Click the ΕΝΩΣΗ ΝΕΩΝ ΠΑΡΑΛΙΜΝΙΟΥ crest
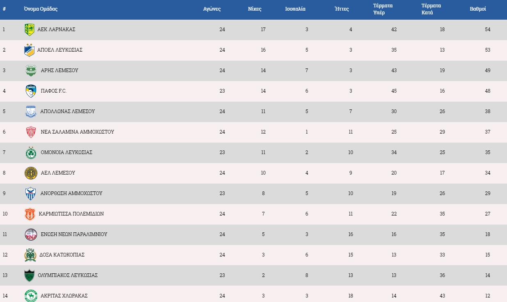 click(31, 234)
